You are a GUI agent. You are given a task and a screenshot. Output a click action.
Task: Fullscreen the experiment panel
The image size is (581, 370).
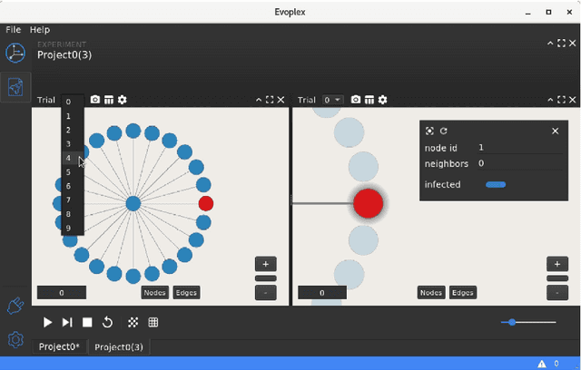(x=561, y=44)
